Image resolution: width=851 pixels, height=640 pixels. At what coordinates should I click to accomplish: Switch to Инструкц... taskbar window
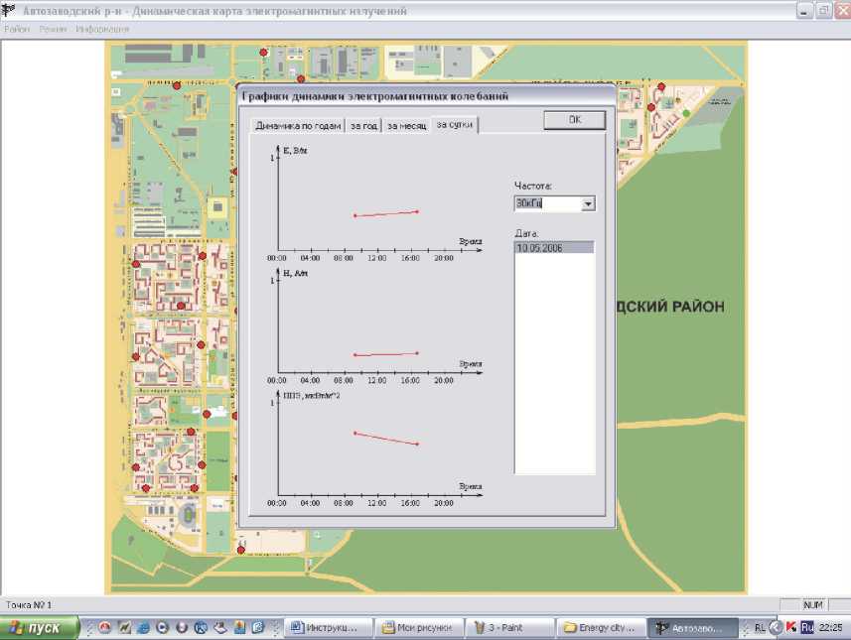329,628
